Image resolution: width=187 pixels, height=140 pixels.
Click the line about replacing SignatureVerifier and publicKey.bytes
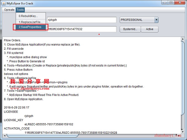75,86
